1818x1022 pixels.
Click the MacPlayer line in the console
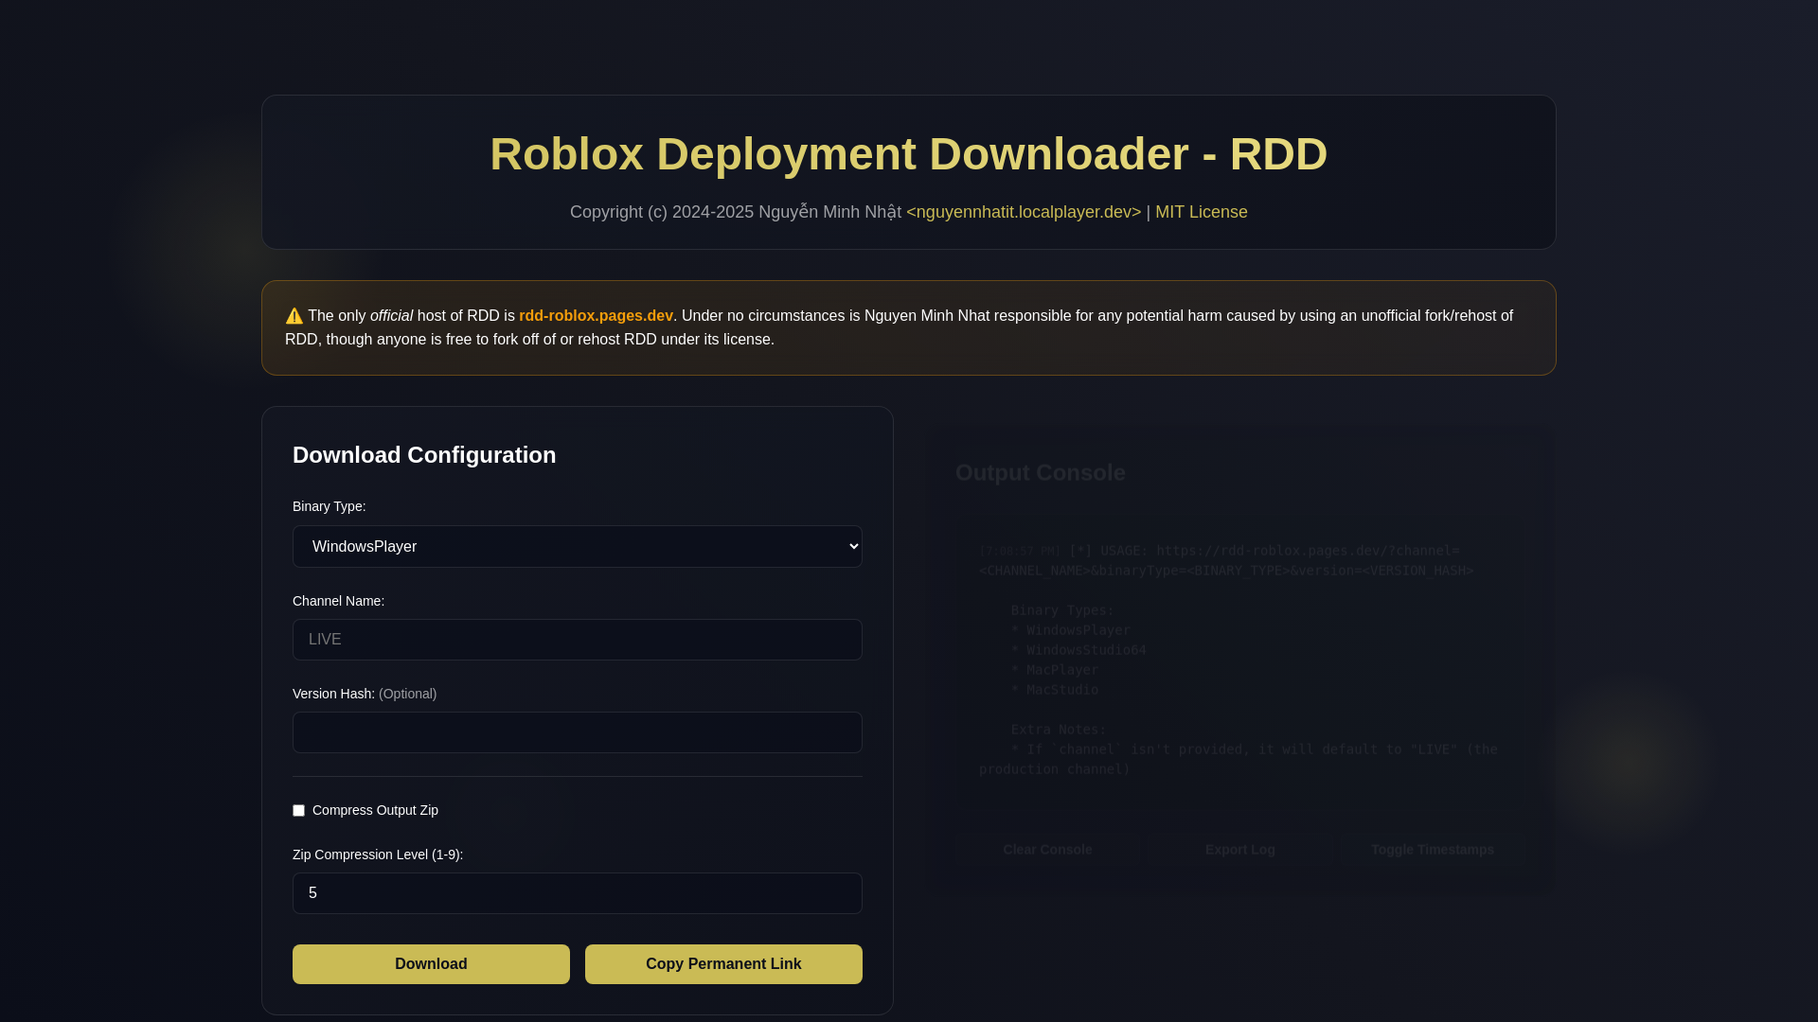click(x=1055, y=670)
